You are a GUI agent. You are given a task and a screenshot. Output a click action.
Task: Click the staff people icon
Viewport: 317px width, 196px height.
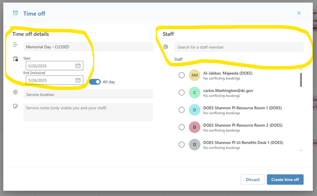[x=166, y=47]
